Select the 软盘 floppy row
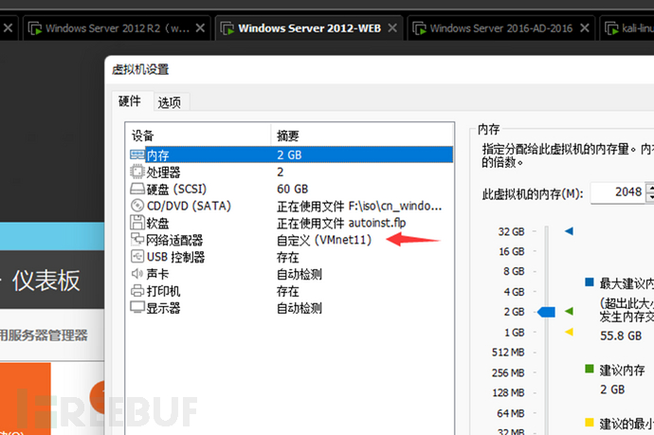The image size is (654, 435). click(x=291, y=223)
